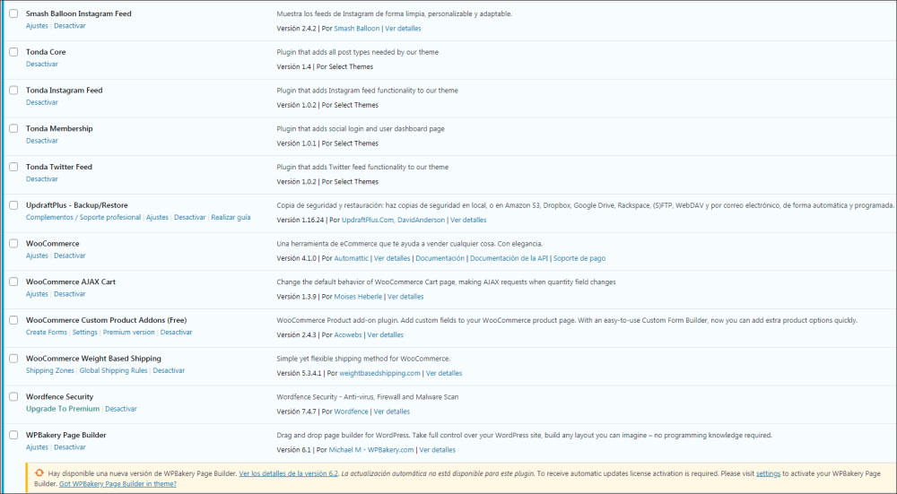Deactivate the Wordfence Security plugin

pos(121,410)
